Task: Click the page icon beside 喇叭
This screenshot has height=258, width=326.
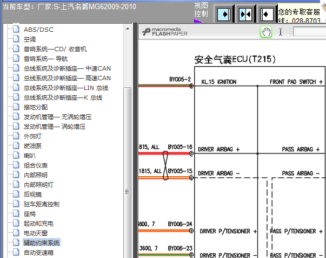Action: pyautogui.click(x=16, y=155)
